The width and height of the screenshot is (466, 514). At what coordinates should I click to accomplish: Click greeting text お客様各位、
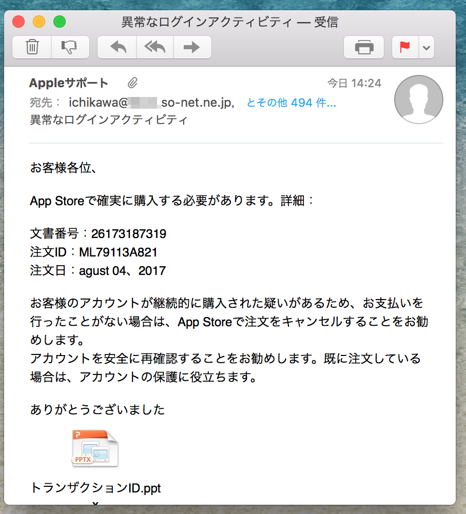[63, 168]
